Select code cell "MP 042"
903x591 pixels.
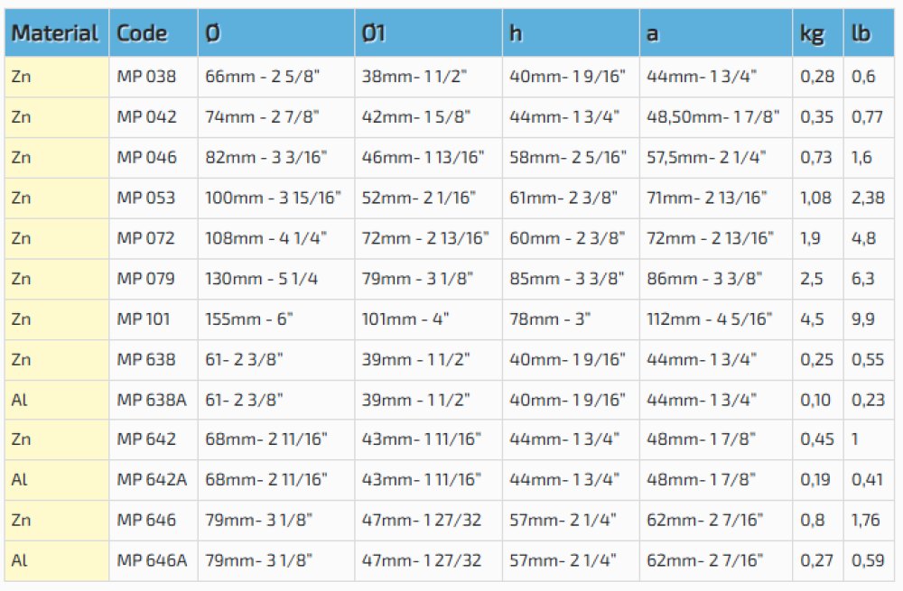pyautogui.click(x=146, y=116)
